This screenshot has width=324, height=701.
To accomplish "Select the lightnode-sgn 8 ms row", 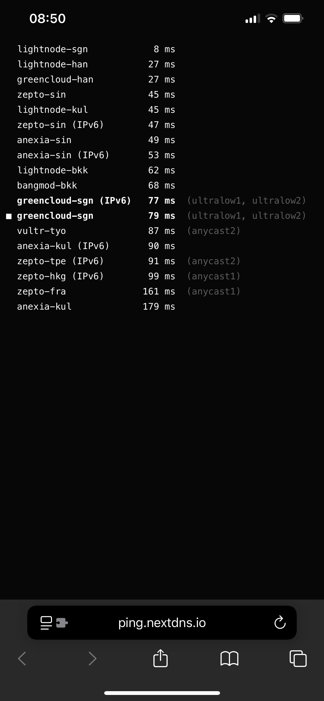I will coord(96,49).
